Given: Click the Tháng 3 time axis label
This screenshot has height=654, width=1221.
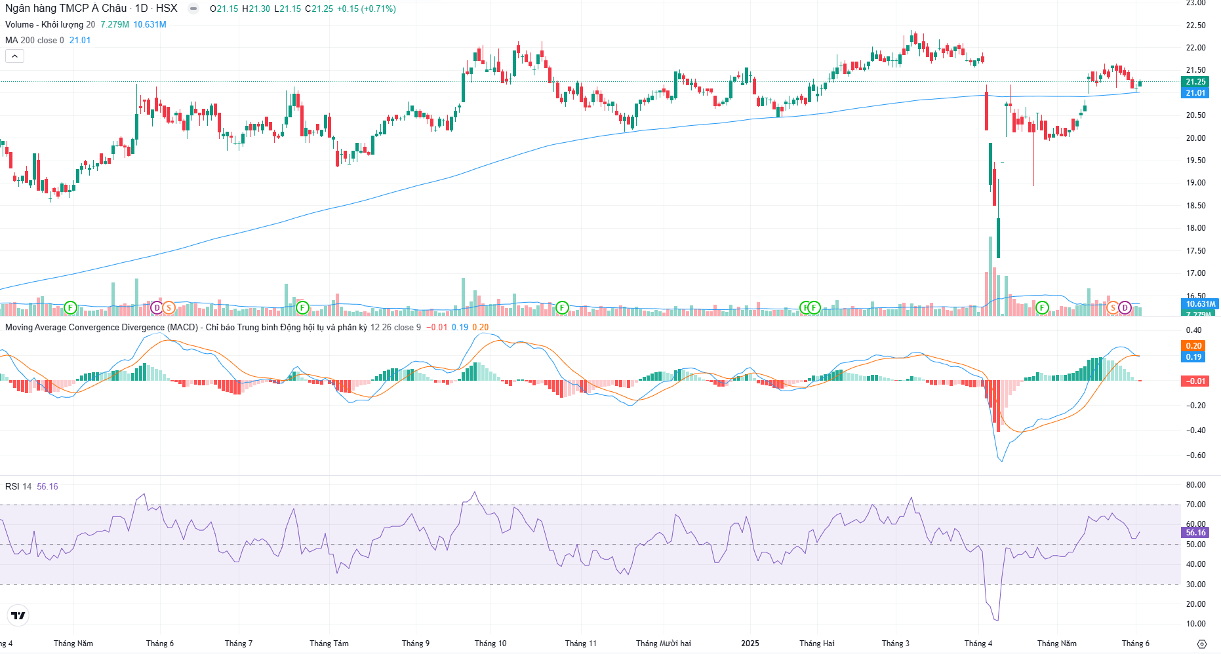Looking at the screenshot, I should click(896, 644).
